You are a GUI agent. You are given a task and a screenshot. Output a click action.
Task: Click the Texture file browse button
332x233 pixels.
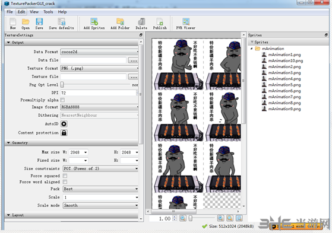click(134, 76)
